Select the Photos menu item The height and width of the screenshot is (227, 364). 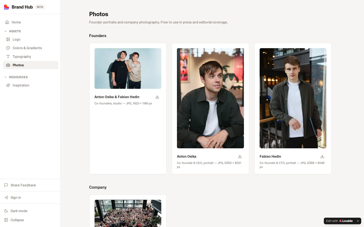tap(31, 65)
